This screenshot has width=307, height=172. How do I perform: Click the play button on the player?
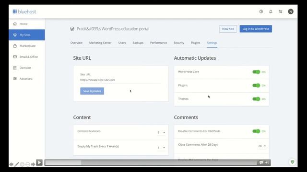tap(39, 162)
